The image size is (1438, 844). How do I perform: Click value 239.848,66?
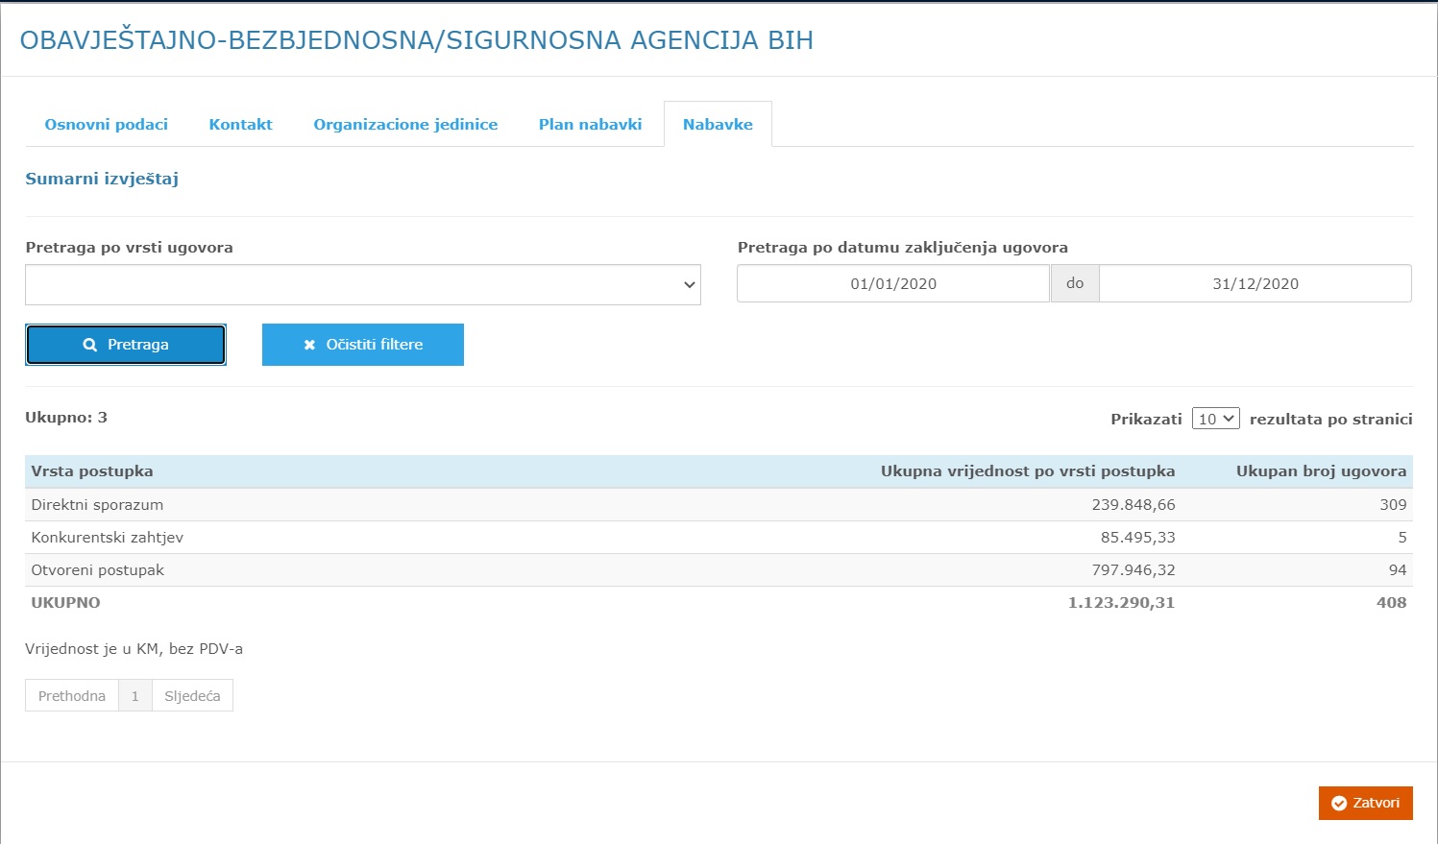pyautogui.click(x=1133, y=505)
